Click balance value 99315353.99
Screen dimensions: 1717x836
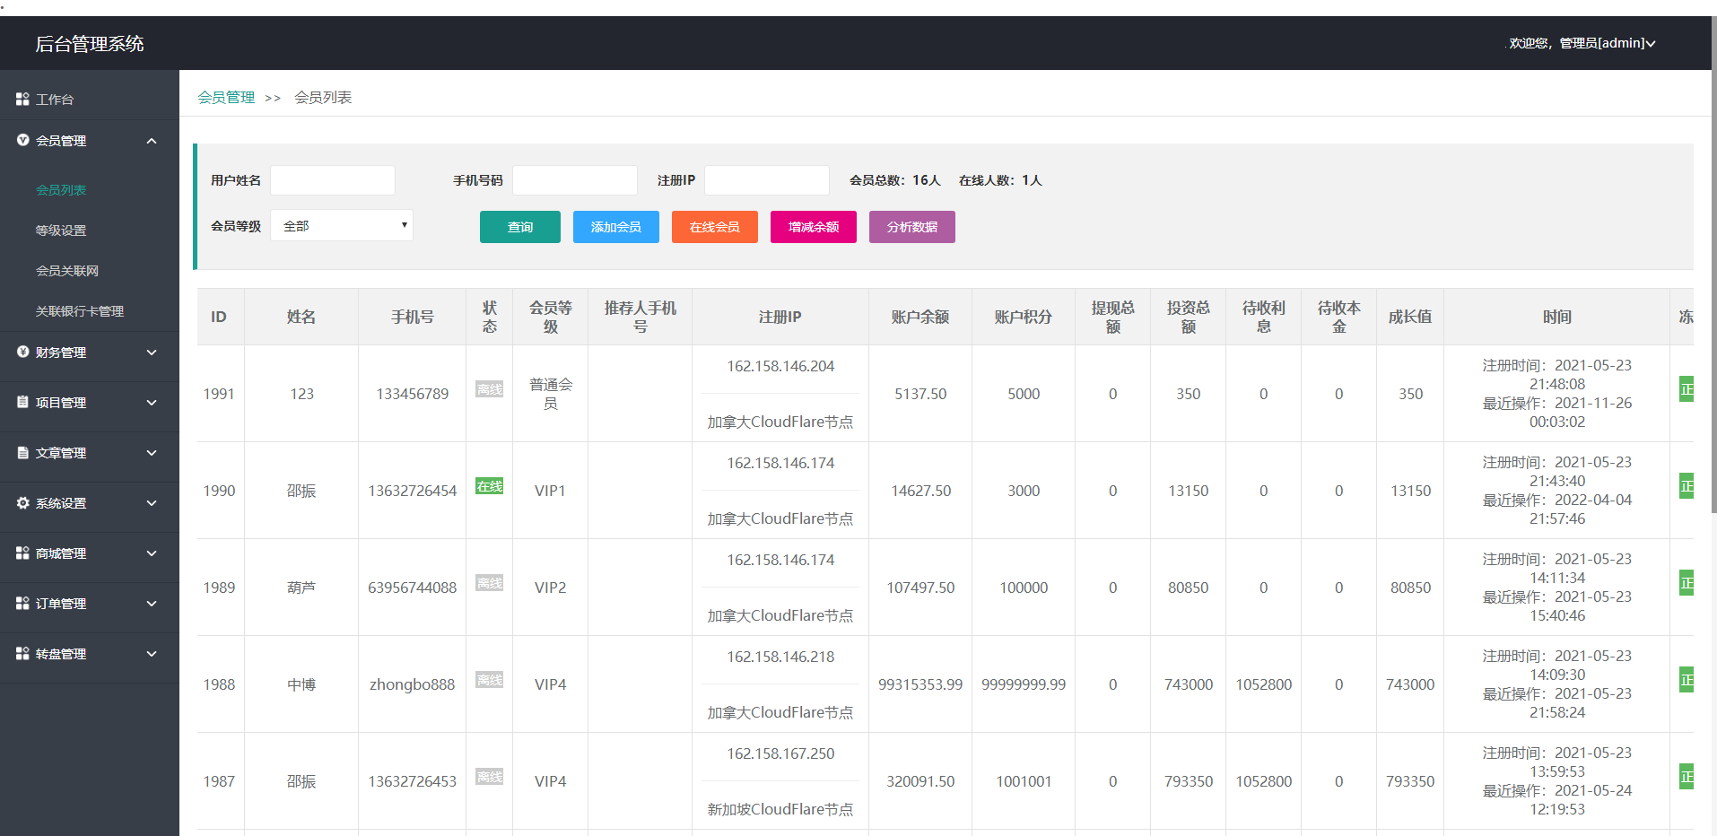click(920, 684)
